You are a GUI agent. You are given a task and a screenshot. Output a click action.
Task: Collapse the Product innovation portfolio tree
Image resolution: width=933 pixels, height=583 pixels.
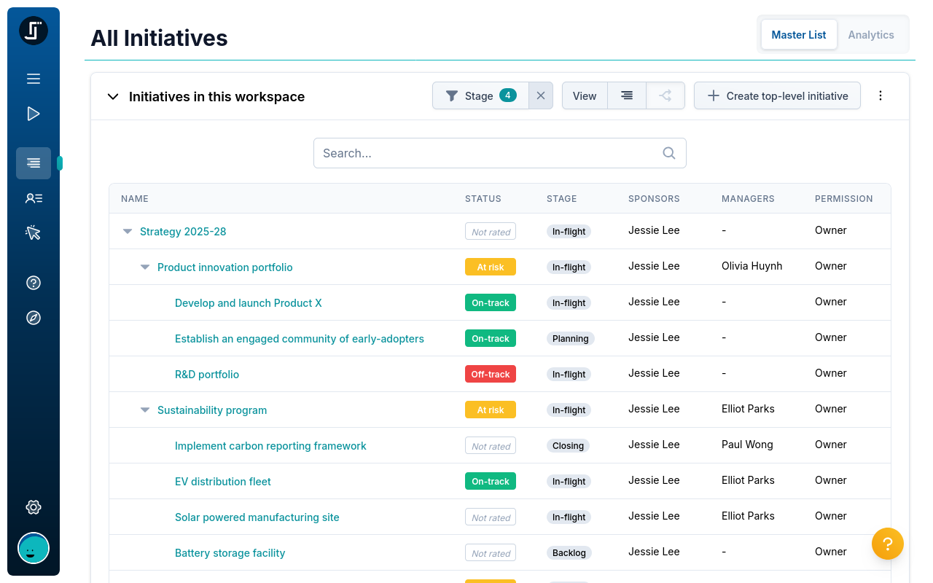pos(144,267)
